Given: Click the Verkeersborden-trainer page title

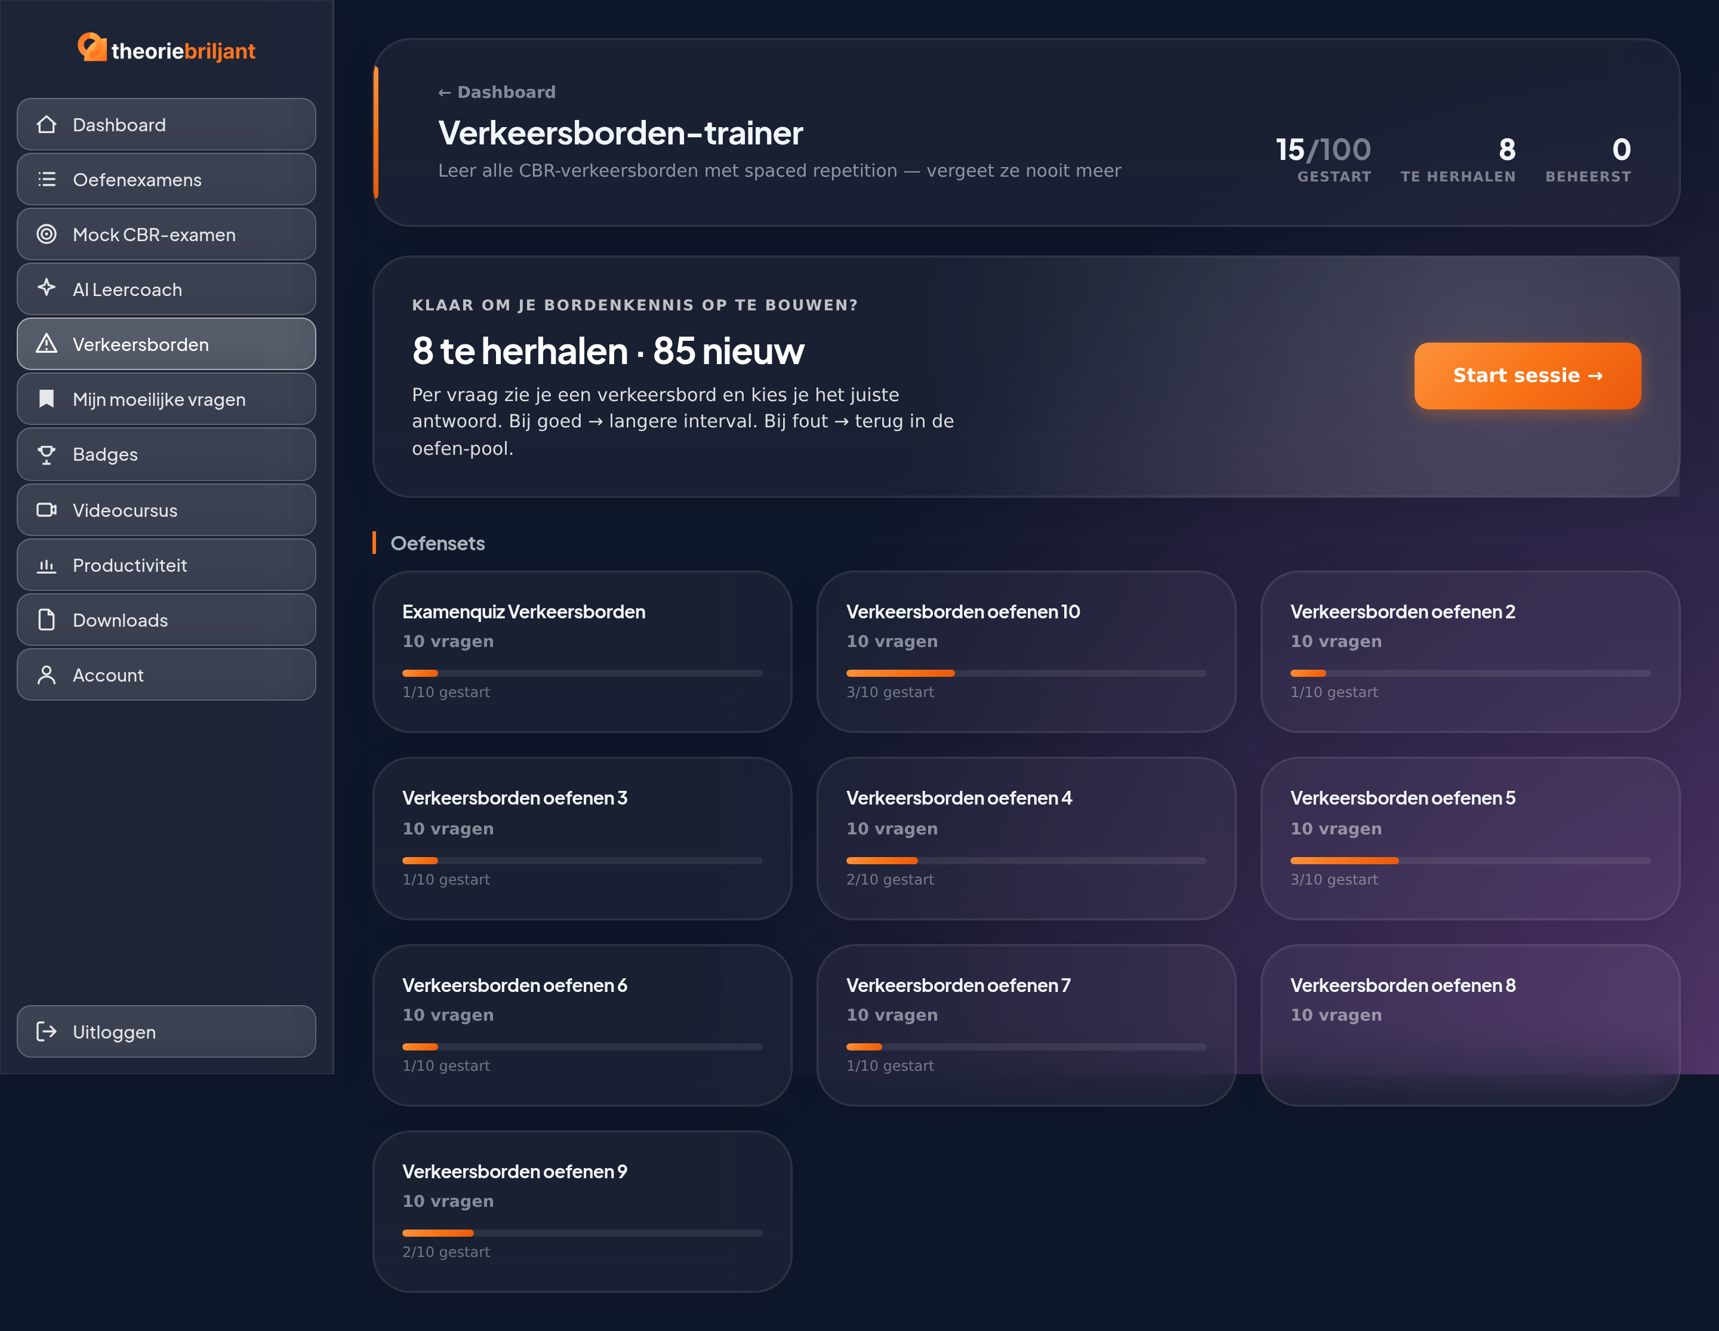Looking at the screenshot, I should pos(620,133).
